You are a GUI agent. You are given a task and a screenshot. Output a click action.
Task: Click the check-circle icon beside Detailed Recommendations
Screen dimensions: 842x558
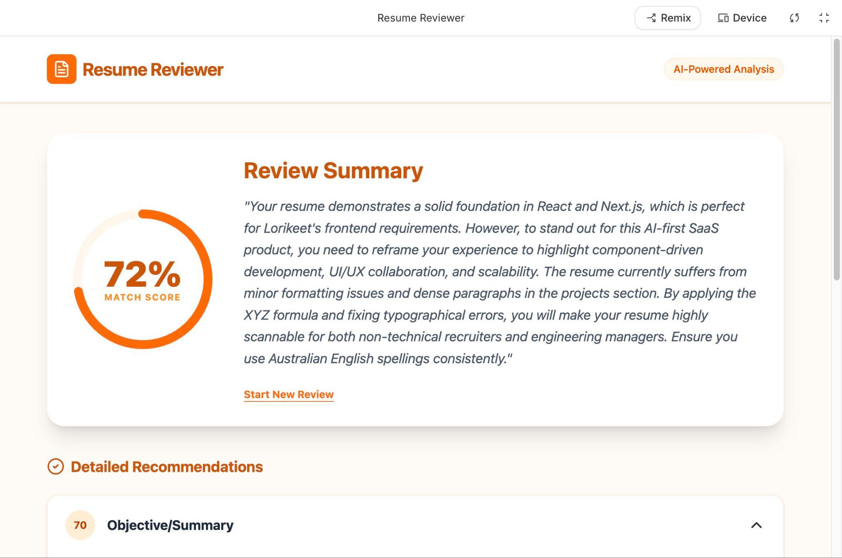click(x=56, y=467)
